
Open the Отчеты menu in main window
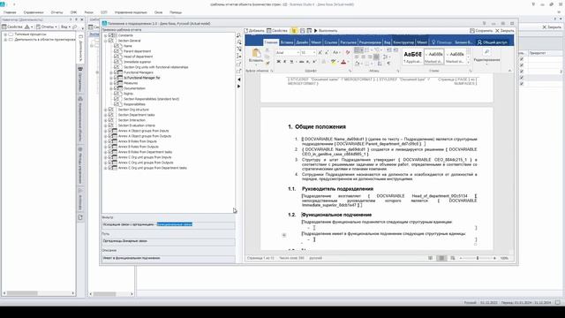[56, 12]
